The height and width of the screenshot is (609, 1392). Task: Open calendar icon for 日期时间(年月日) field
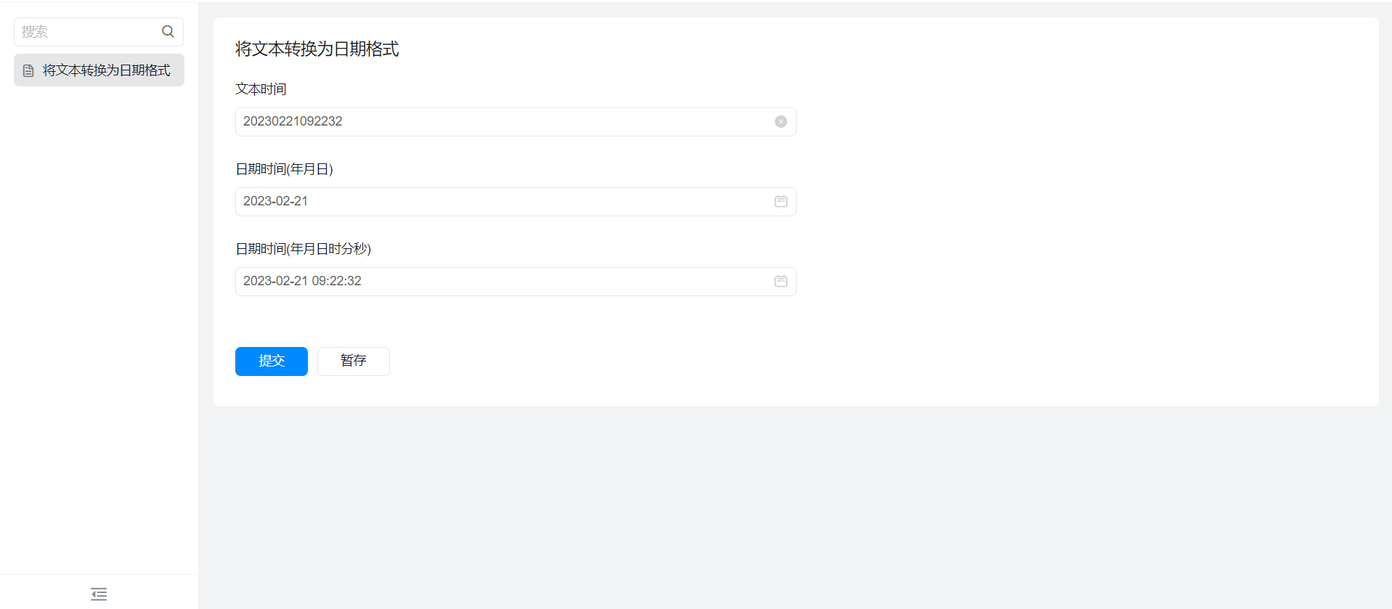point(781,201)
